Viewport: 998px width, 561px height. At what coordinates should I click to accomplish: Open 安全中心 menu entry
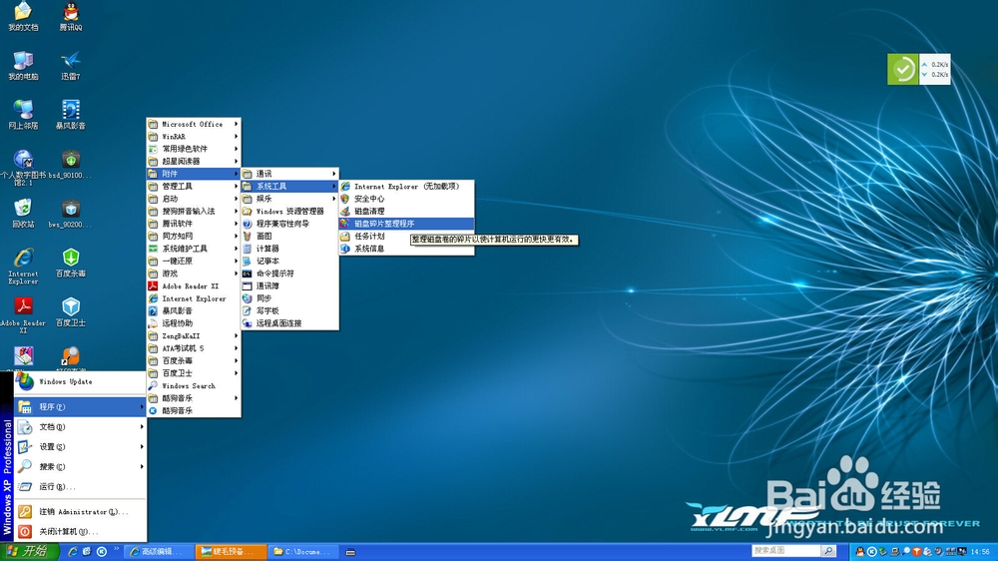click(x=407, y=199)
